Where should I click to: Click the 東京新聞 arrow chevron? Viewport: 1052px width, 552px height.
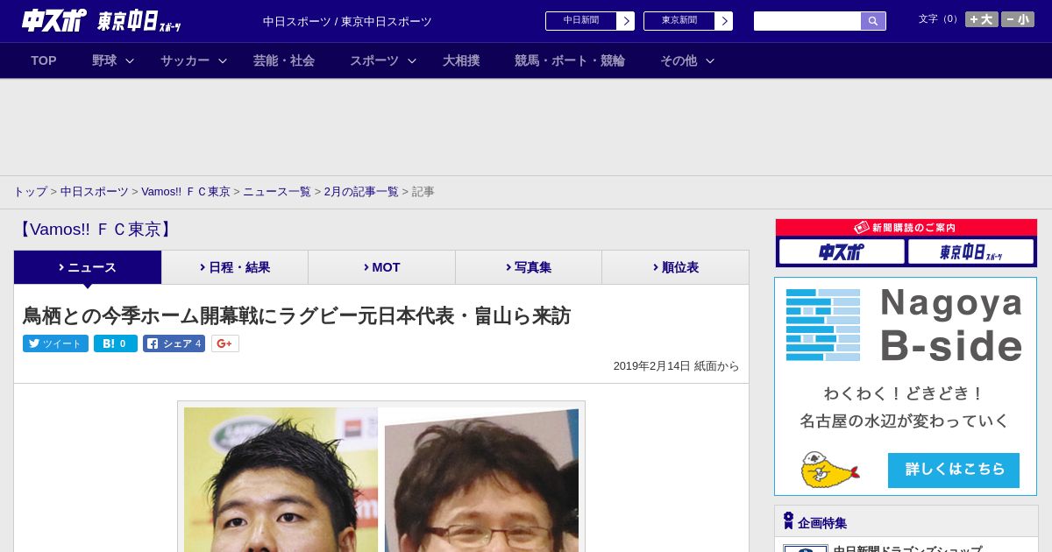(x=724, y=21)
